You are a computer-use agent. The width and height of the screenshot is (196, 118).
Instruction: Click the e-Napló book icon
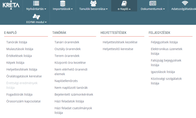point(124,3)
